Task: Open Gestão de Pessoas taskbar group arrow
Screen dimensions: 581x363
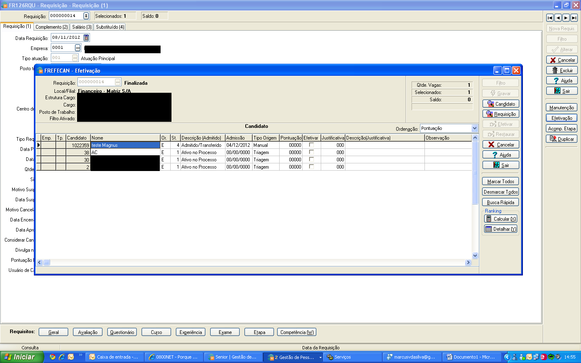Action: pyautogui.click(x=320, y=357)
